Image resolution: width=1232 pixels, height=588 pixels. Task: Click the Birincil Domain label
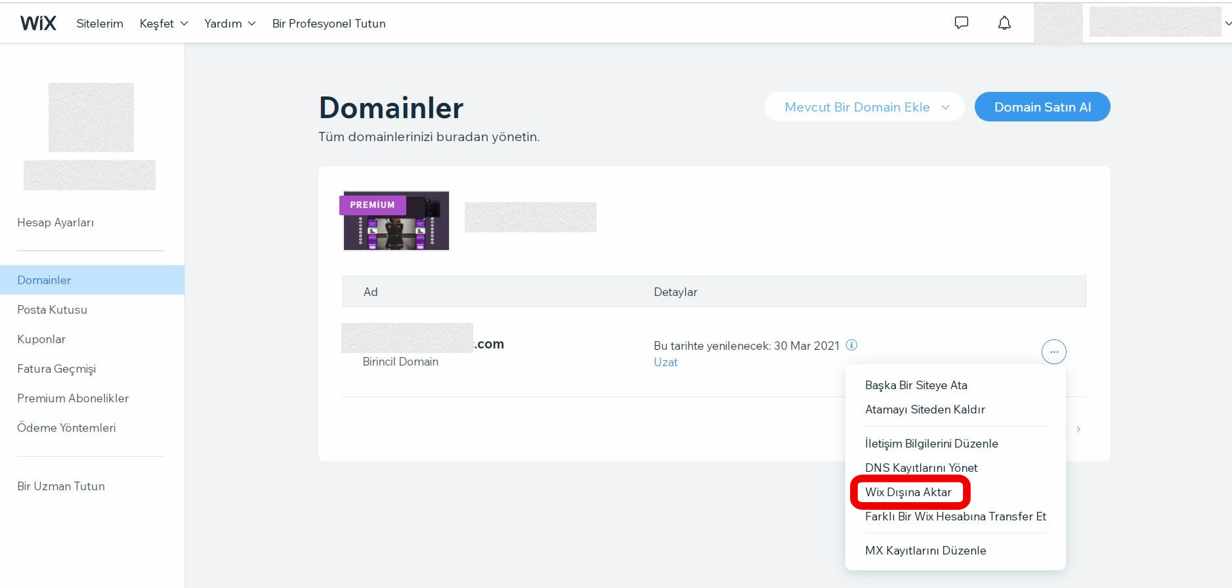pos(400,362)
